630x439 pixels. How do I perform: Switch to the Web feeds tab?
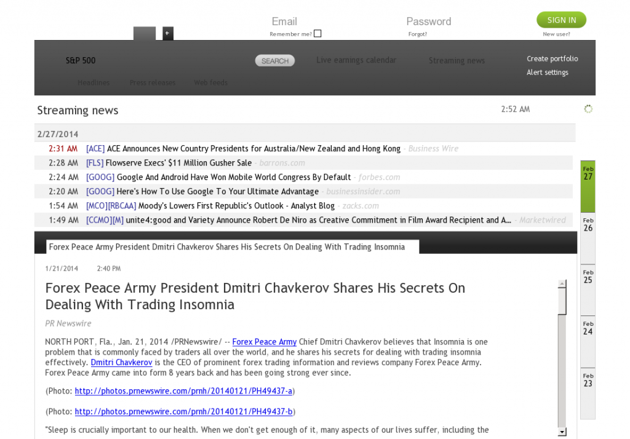point(210,83)
